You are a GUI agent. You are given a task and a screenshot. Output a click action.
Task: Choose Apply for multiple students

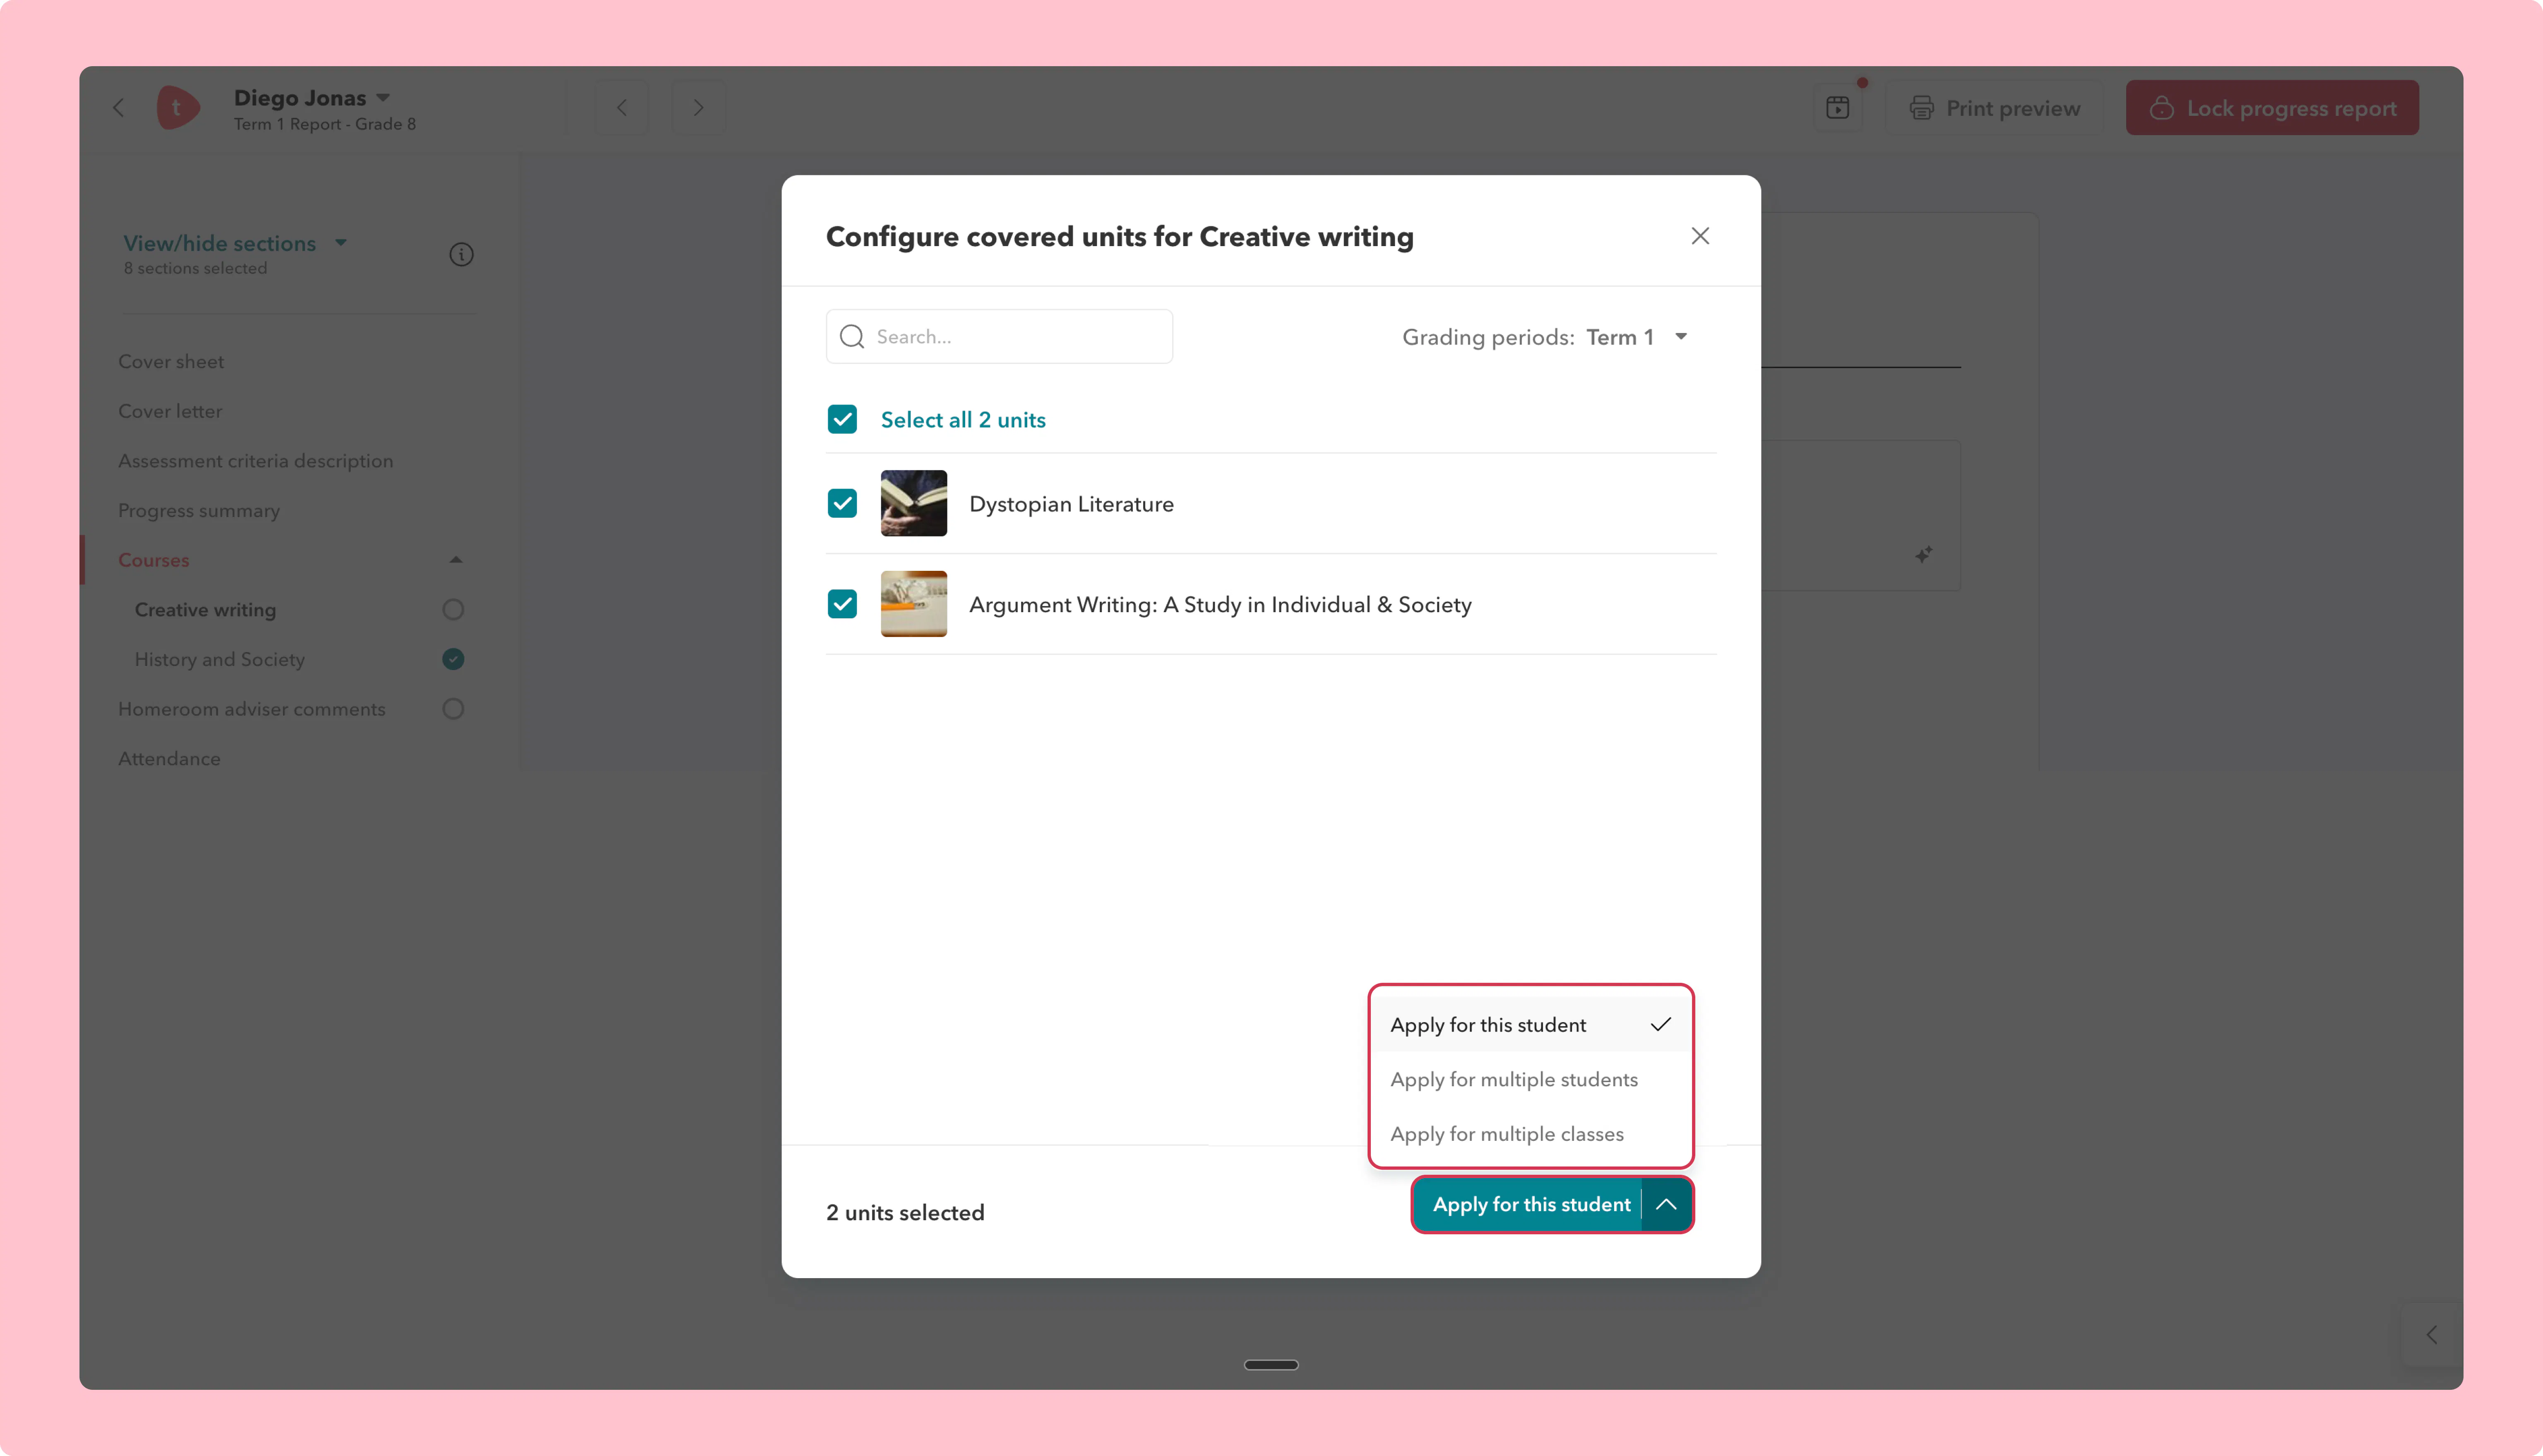(1531, 1080)
